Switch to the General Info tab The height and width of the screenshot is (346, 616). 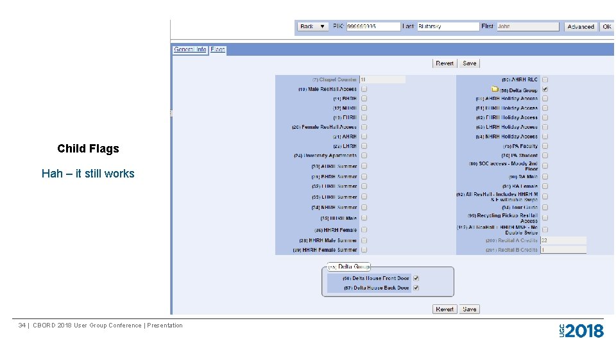190,49
